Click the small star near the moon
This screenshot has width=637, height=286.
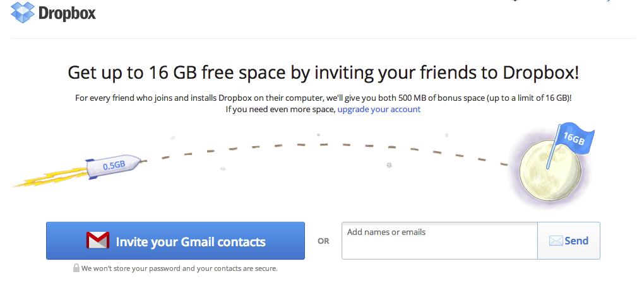coord(446,135)
